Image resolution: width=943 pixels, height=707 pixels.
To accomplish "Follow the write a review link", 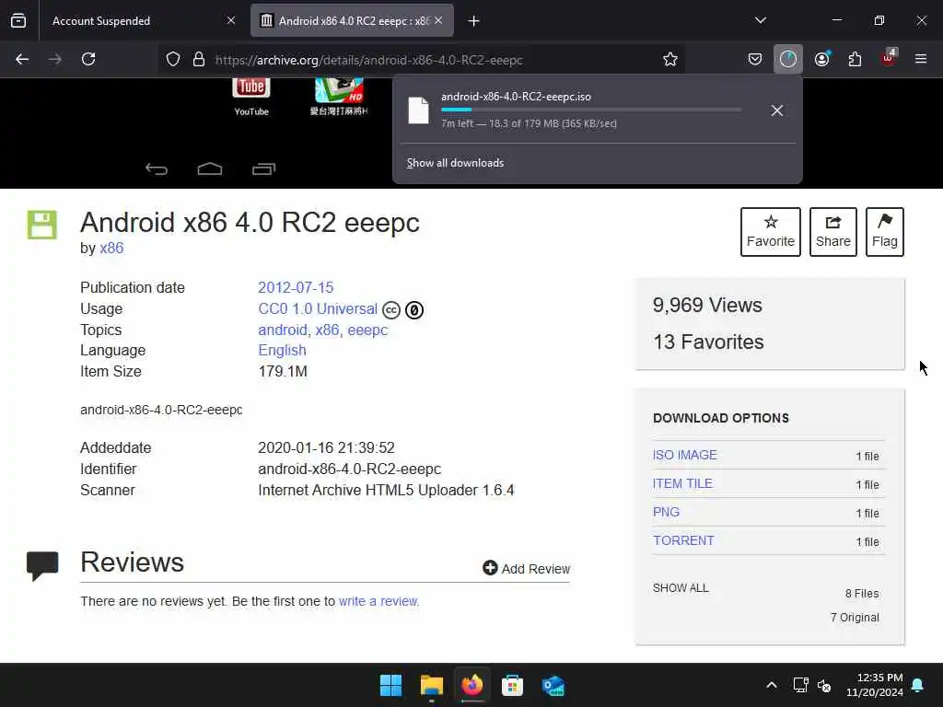I will pyautogui.click(x=378, y=601).
